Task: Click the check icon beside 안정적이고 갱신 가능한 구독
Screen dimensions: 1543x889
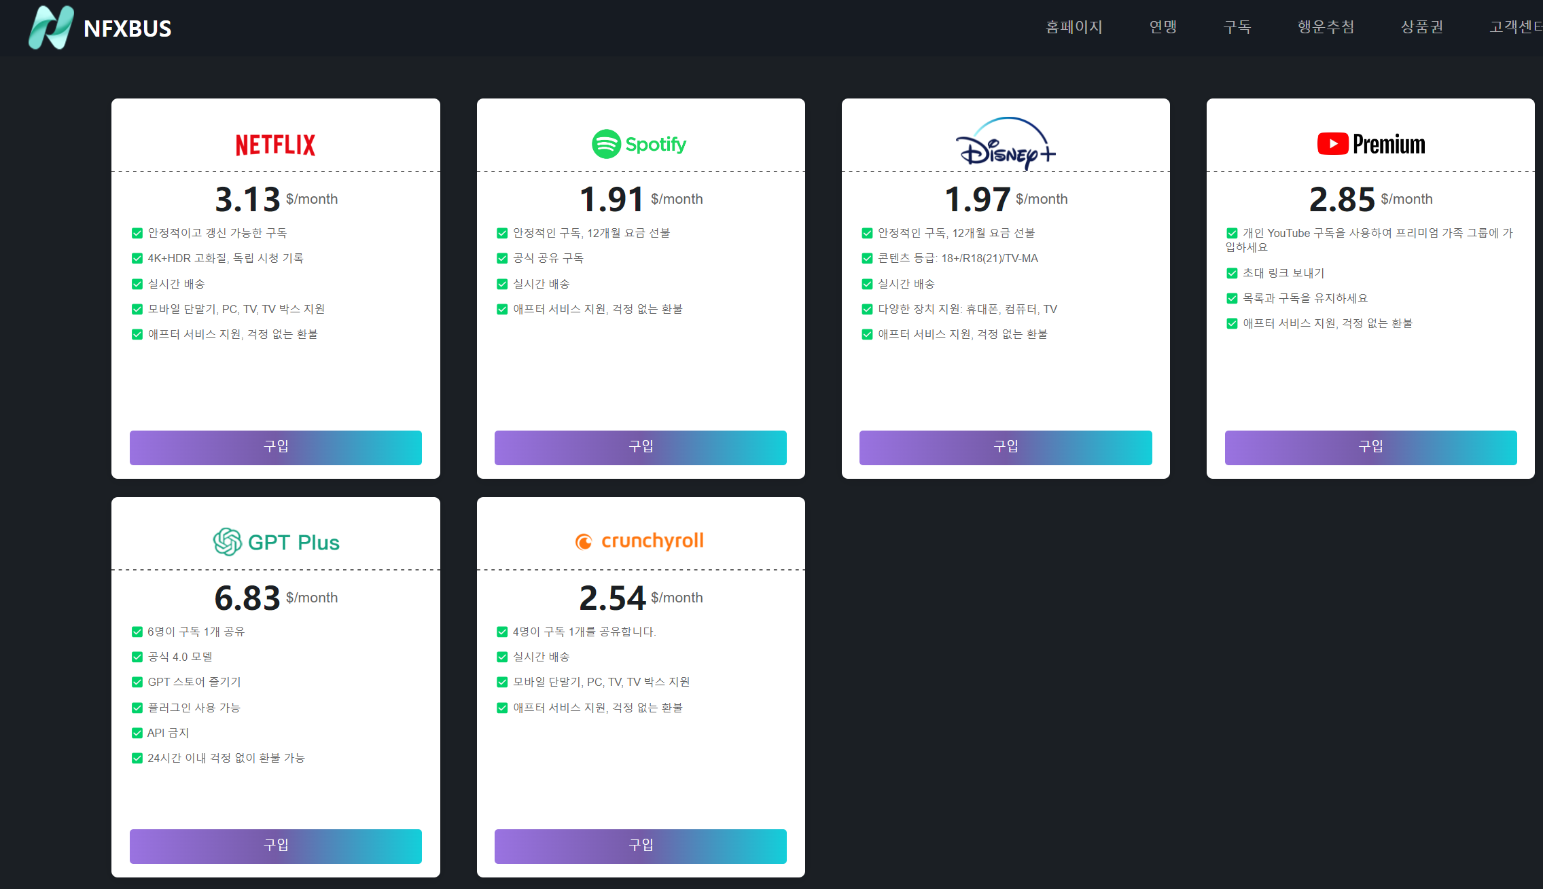Action: click(x=137, y=234)
